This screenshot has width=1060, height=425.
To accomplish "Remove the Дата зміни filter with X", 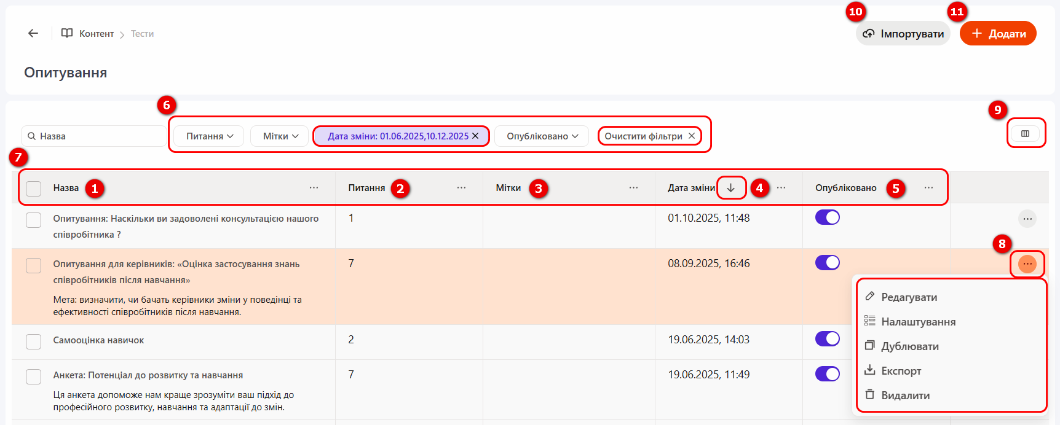I will click(475, 136).
